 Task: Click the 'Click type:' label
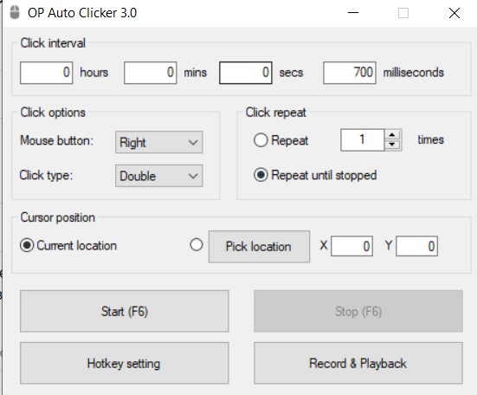46,175
